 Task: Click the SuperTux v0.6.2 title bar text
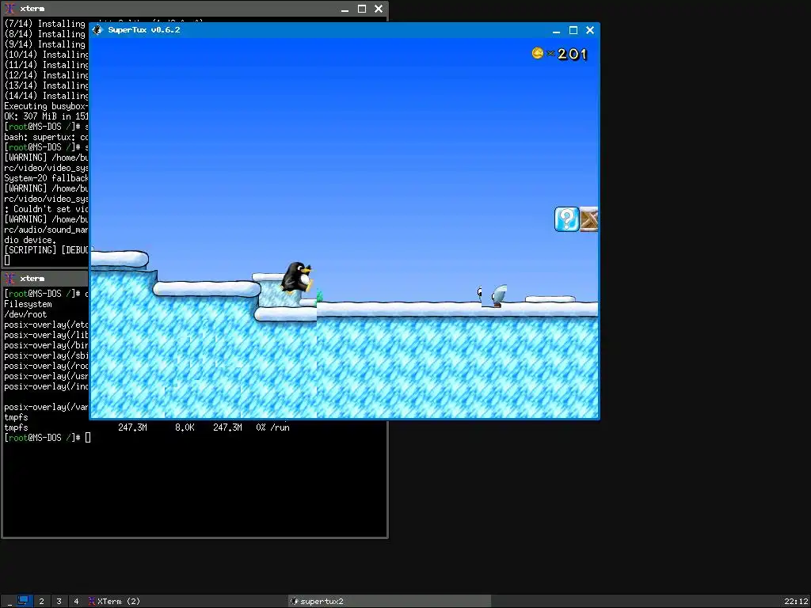coord(144,30)
